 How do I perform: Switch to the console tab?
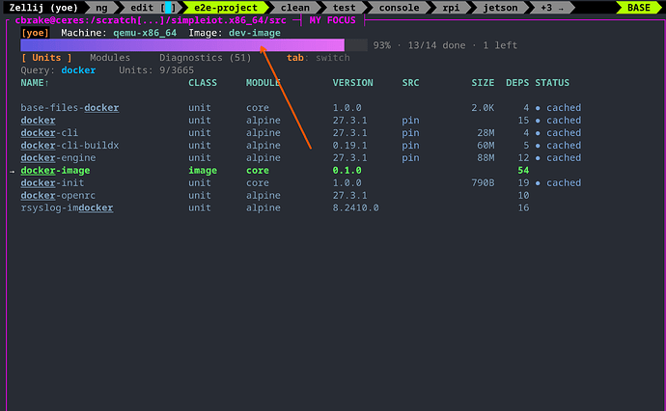click(x=399, y=8)
